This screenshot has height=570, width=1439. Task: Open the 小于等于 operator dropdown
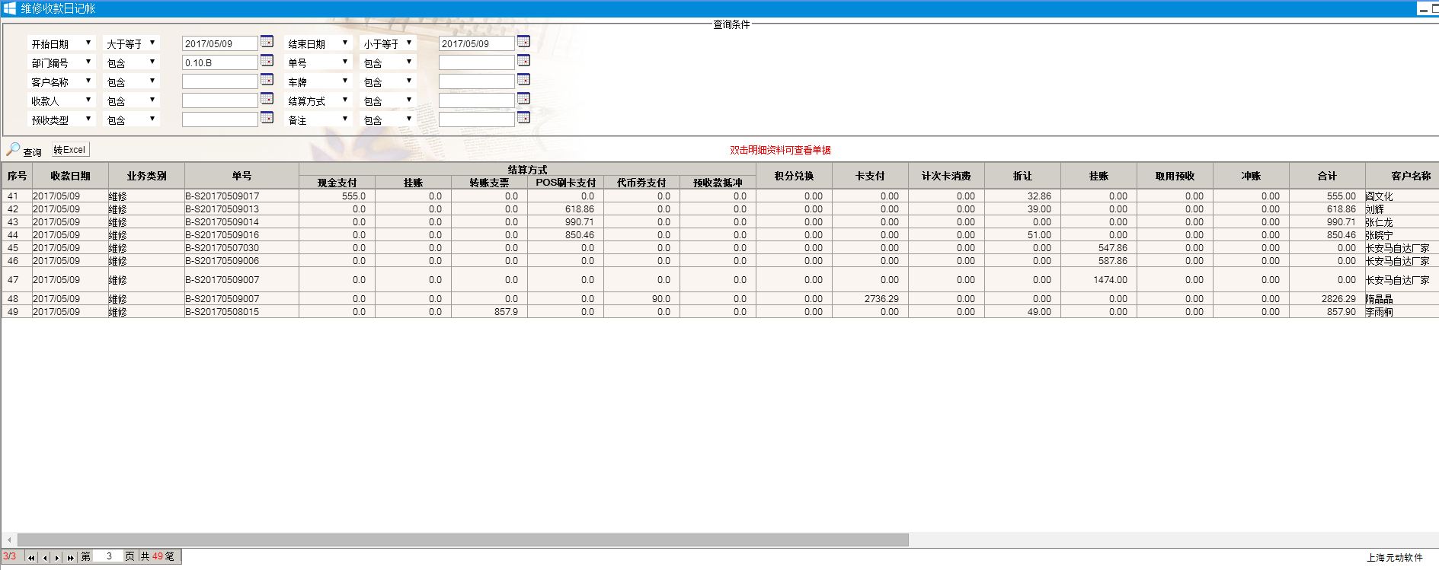point(409,43)
